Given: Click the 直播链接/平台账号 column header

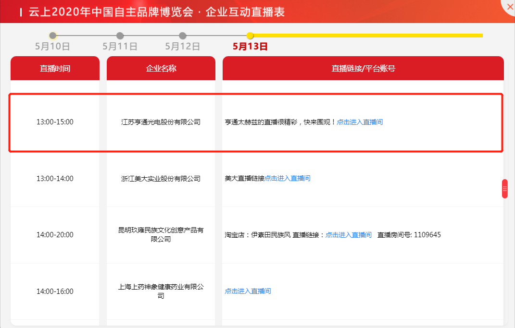Looking at the screenshot, I should point(363,68).
